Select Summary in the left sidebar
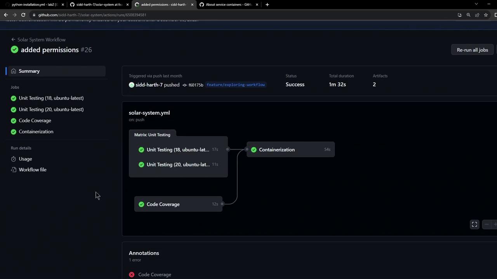This screenshot has height=279, width=497. [29, 71]
